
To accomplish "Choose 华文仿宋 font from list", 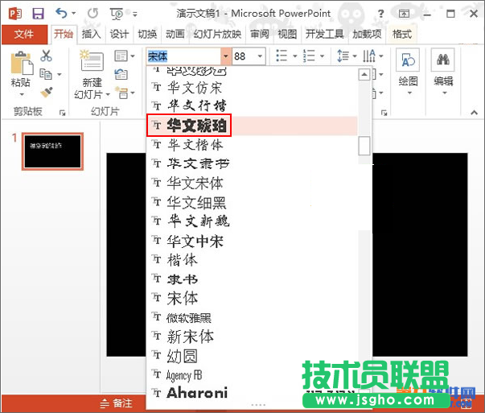I will click(x=252, y=88).
